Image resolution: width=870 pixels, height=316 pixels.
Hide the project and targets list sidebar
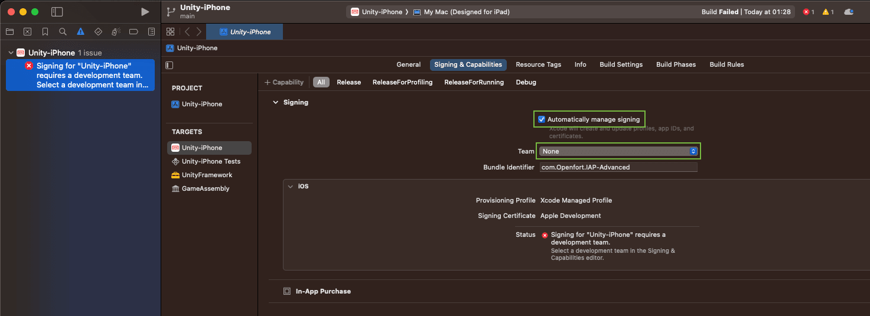click(170, 65)
